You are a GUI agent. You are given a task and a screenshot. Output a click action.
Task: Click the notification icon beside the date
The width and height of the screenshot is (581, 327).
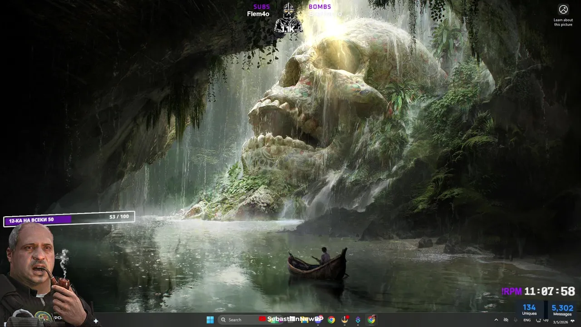[573, 321]
